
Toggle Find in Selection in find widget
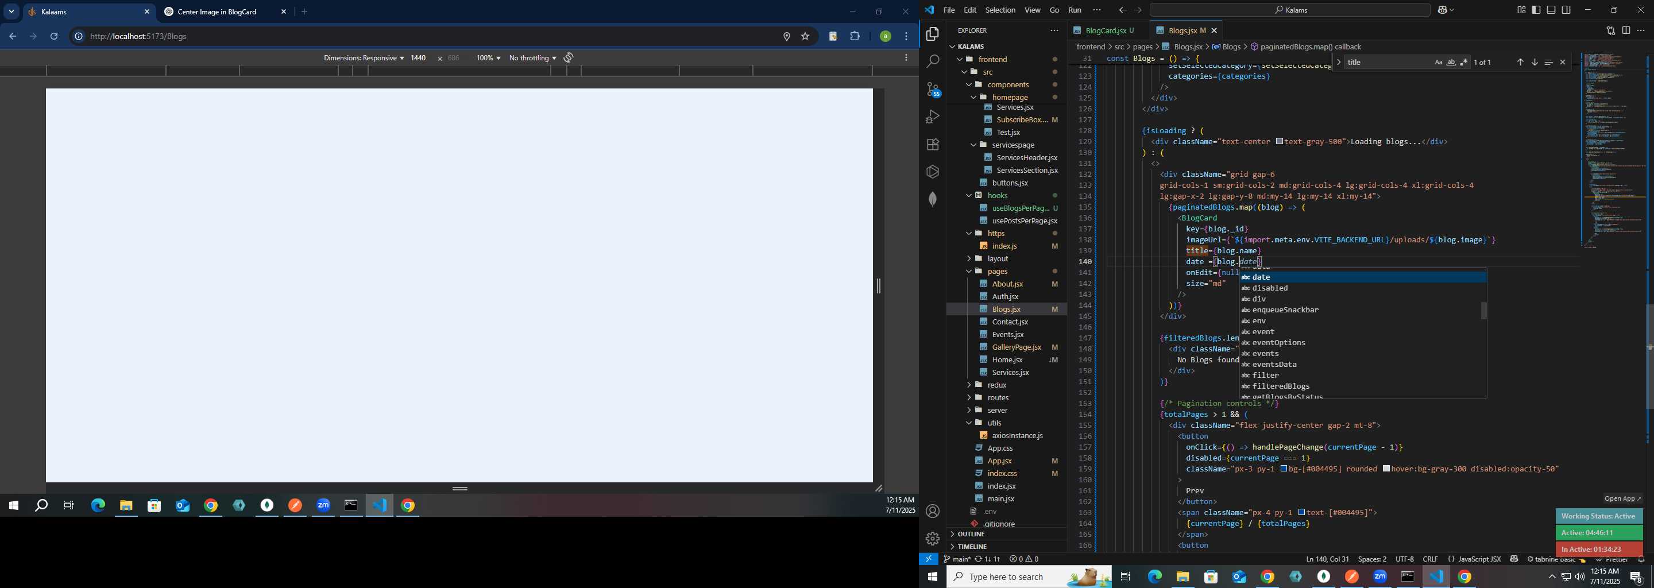(1548, 62)
